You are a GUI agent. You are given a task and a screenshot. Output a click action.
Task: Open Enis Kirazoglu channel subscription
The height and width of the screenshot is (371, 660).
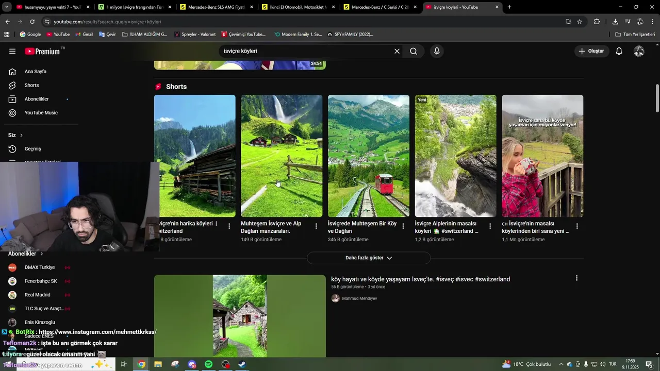click(39, 323)
